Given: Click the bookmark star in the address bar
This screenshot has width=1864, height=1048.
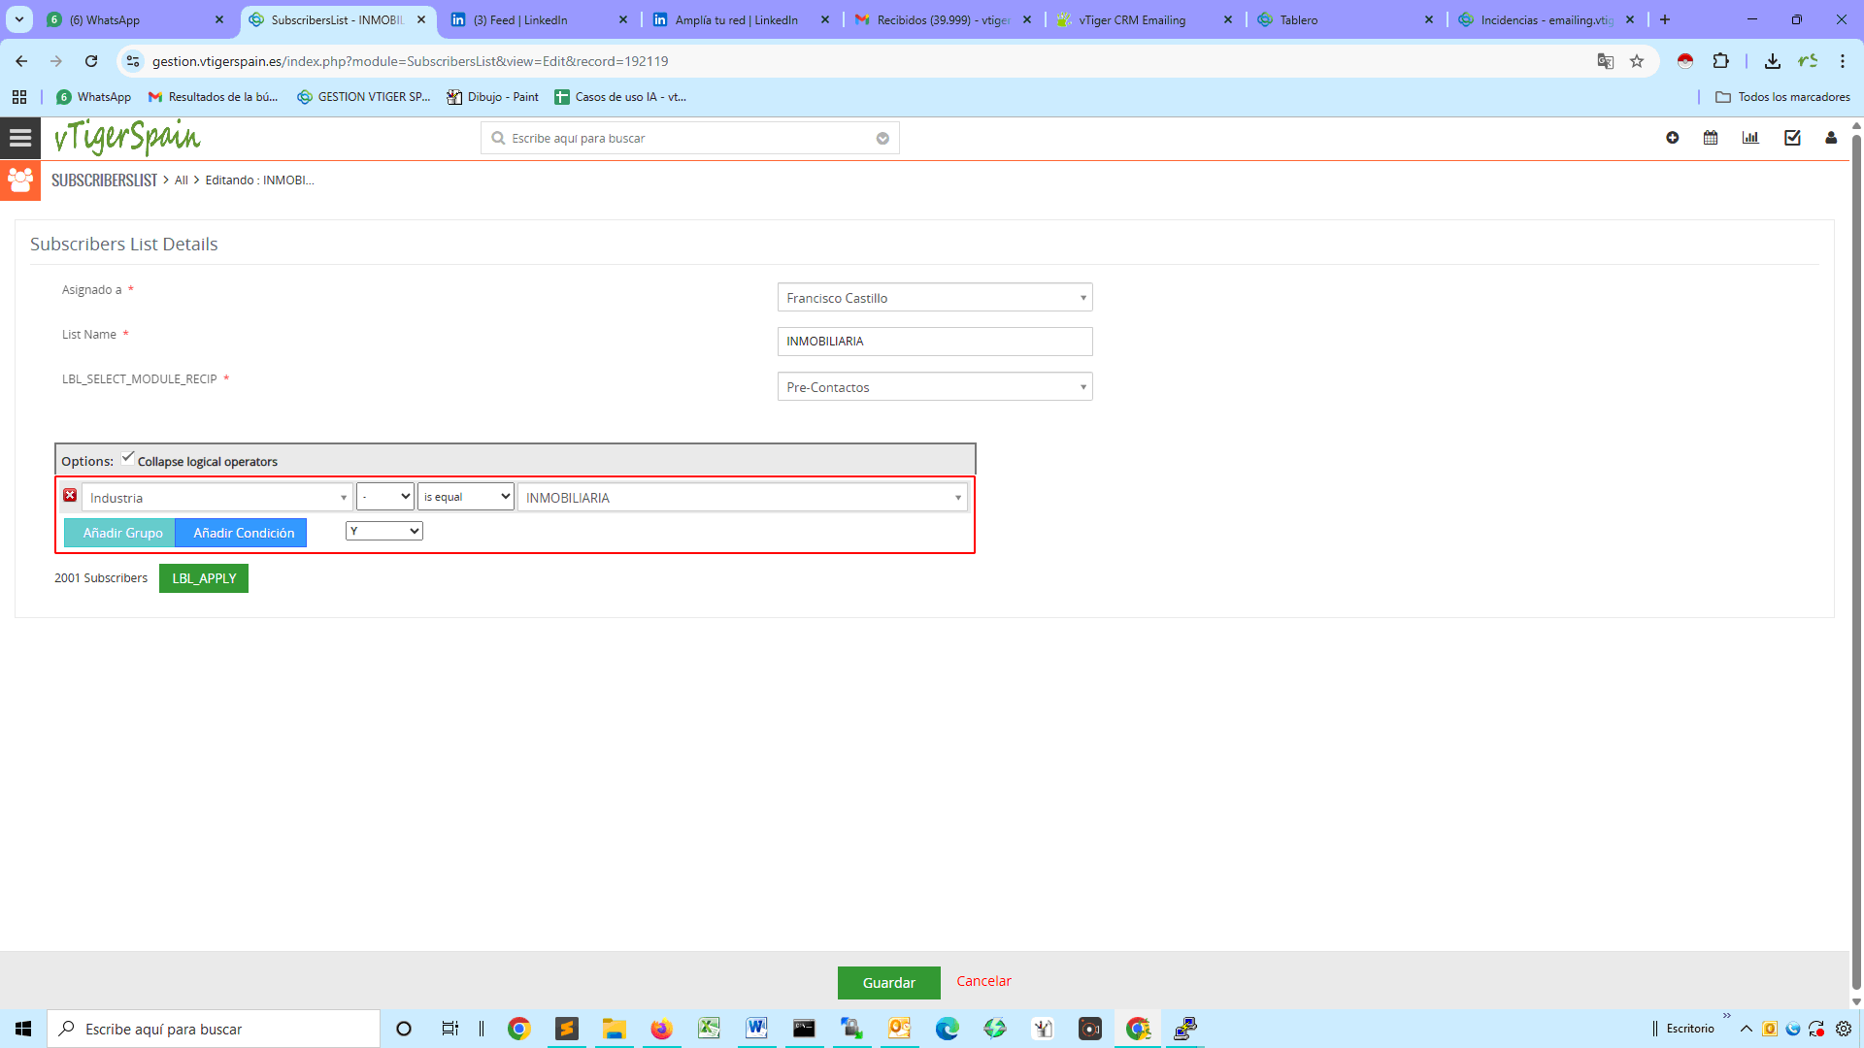Looking at the screenshot, I should coord(1637,60).
